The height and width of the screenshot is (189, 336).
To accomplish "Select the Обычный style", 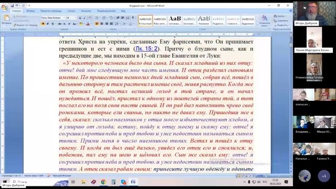I will [x=145, y=20].
